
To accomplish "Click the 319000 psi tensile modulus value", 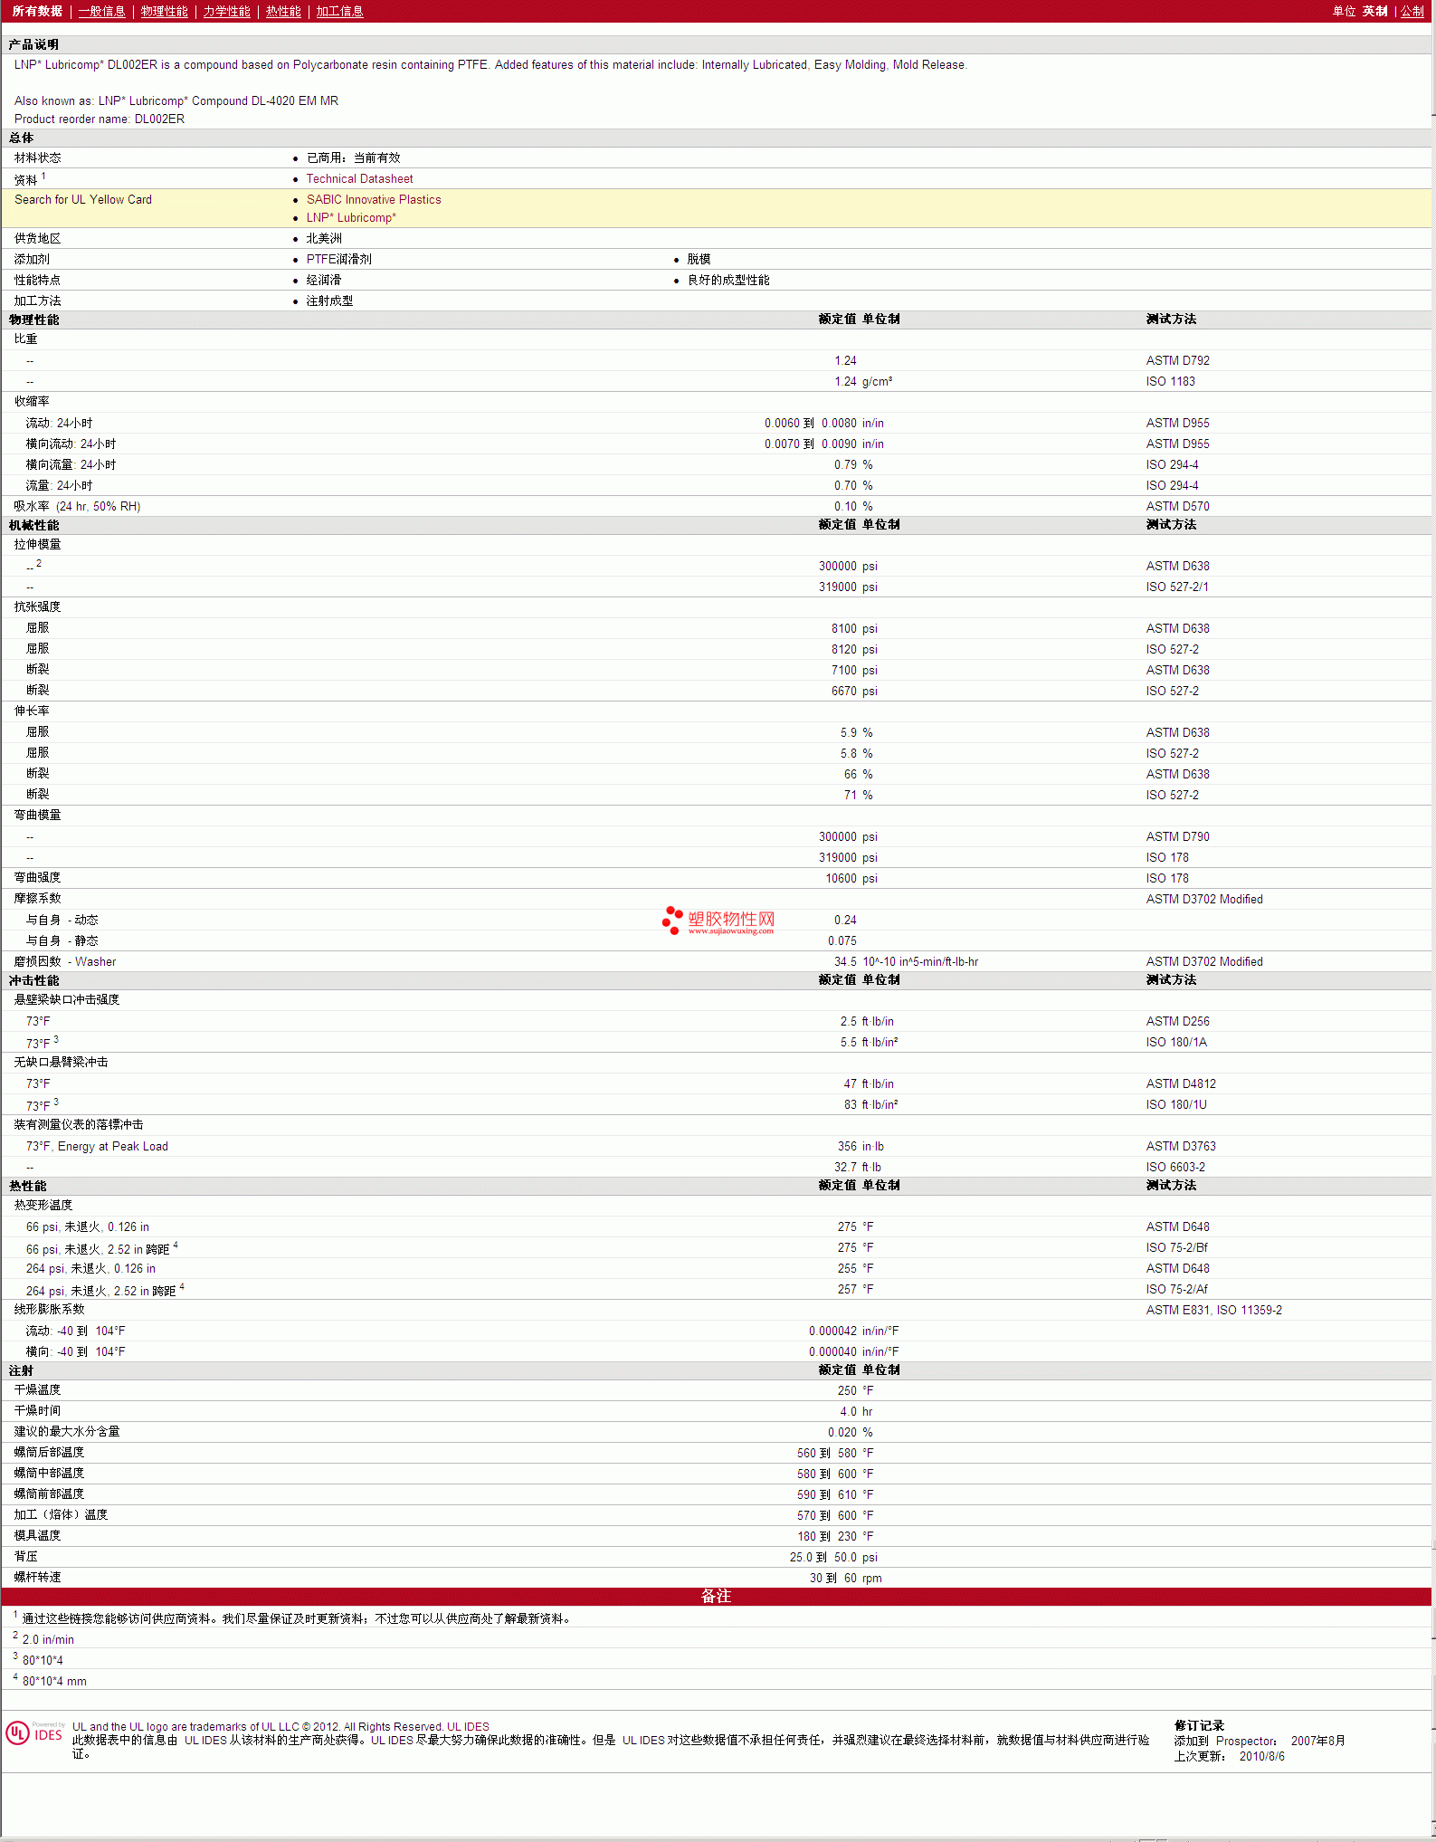I will click(x=848, y=587).
